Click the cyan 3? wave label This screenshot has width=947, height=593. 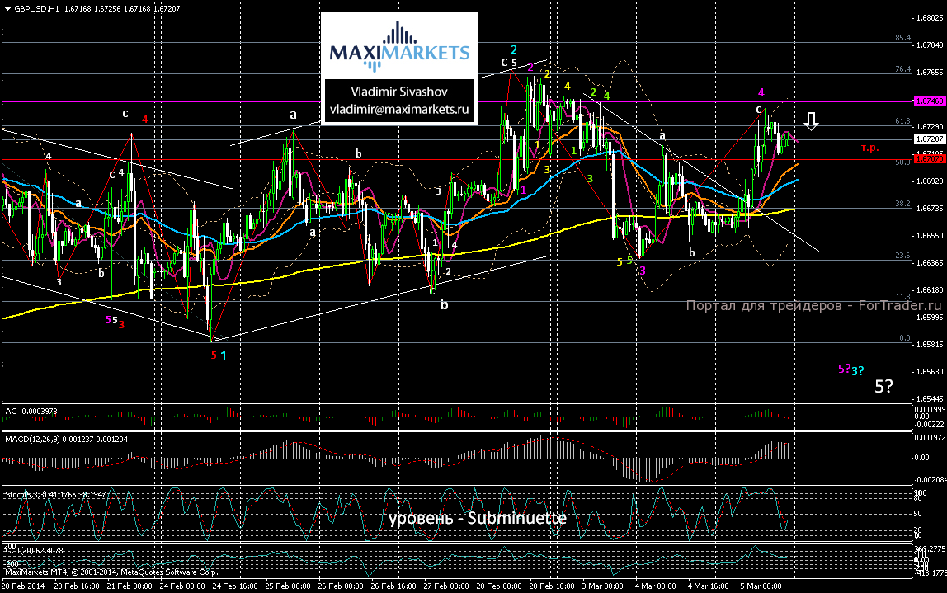click(x=858, y=370)
